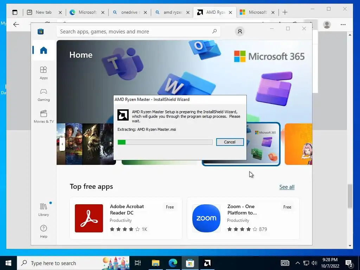This screenshot has height=270, width=360.
Task: Open the notification center icon
Action: pyautogui.click(x=349, y=263)
